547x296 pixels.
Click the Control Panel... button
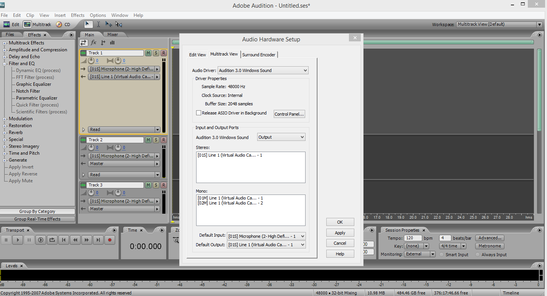click(x=289, y=114)
